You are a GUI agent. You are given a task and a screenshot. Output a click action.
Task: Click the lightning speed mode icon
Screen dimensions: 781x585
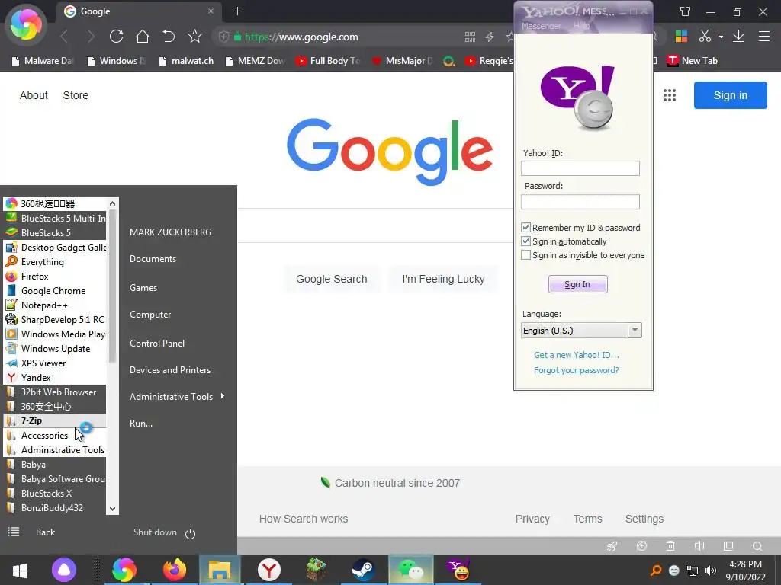point(490,37)
